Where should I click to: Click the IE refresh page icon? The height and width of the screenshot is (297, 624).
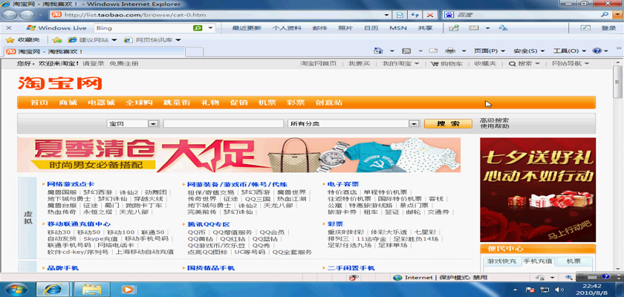(x=415, y=15)
